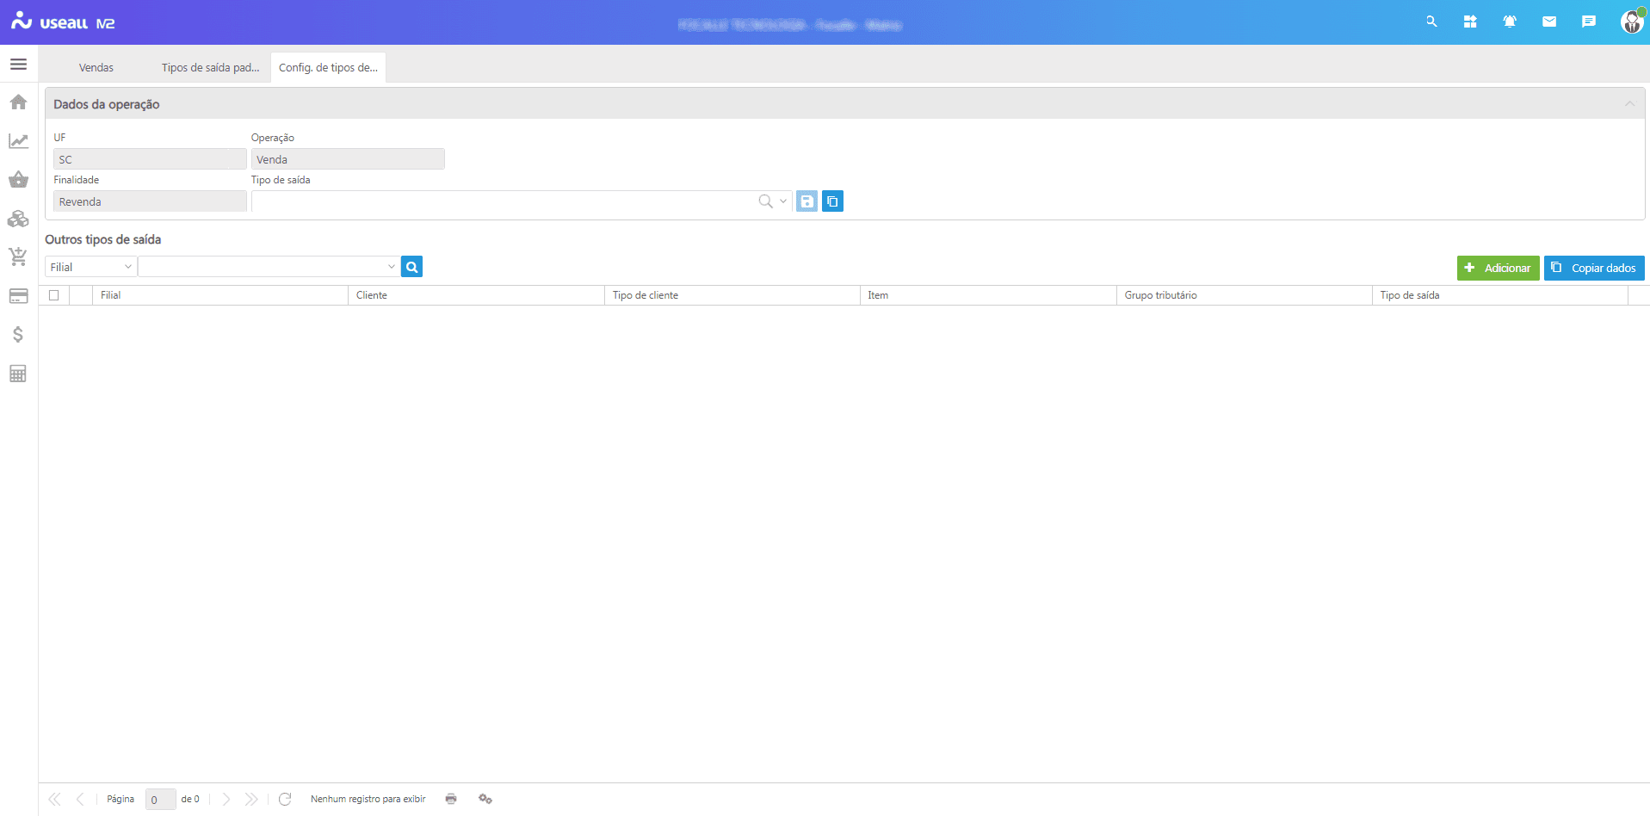Select the credit card module icon
Viewport: 1650px width, 816px height.
point(18,295)
